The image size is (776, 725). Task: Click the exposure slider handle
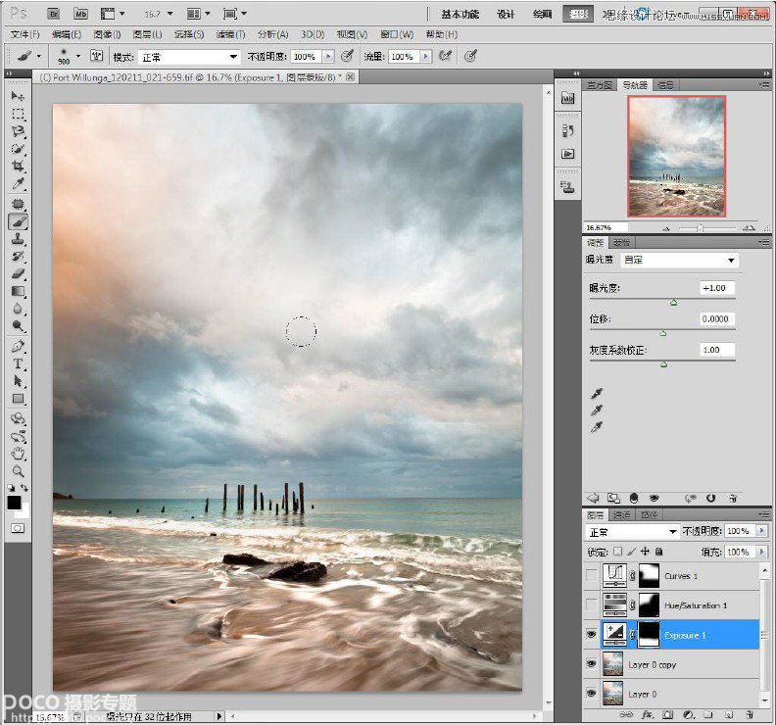coord(673,302)
